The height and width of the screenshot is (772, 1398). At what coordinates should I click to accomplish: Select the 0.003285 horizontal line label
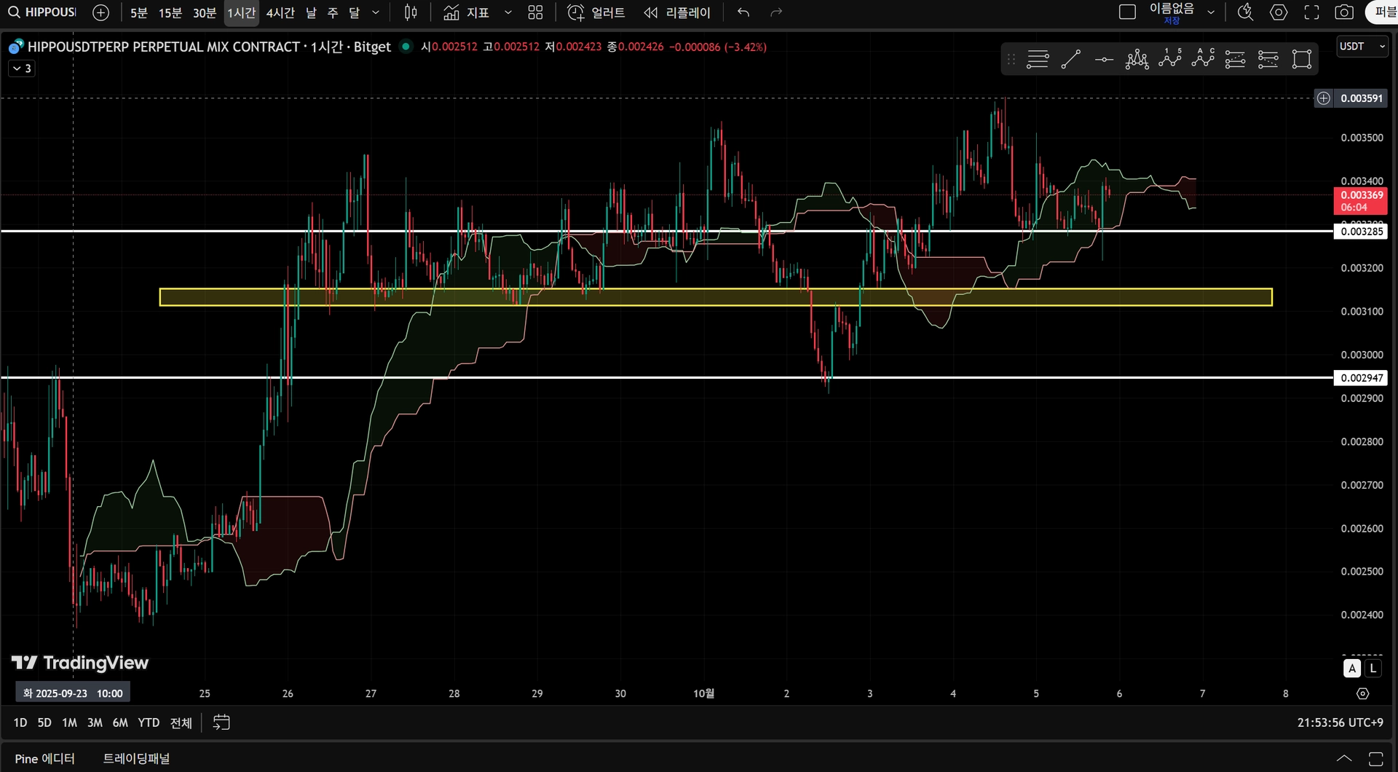pyautogui.click(x=1361, y=232)
